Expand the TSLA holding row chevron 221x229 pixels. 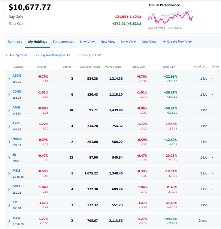point(9,221)
